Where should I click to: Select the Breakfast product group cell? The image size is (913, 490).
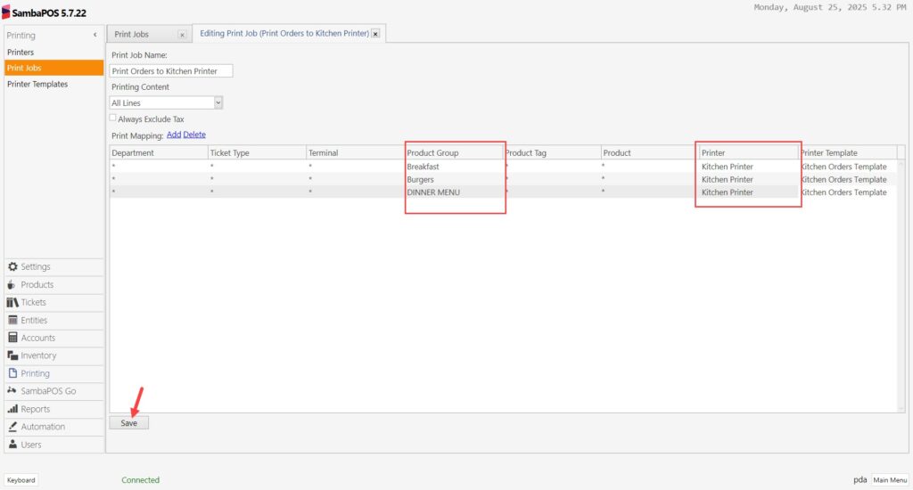tap(454, 167)
